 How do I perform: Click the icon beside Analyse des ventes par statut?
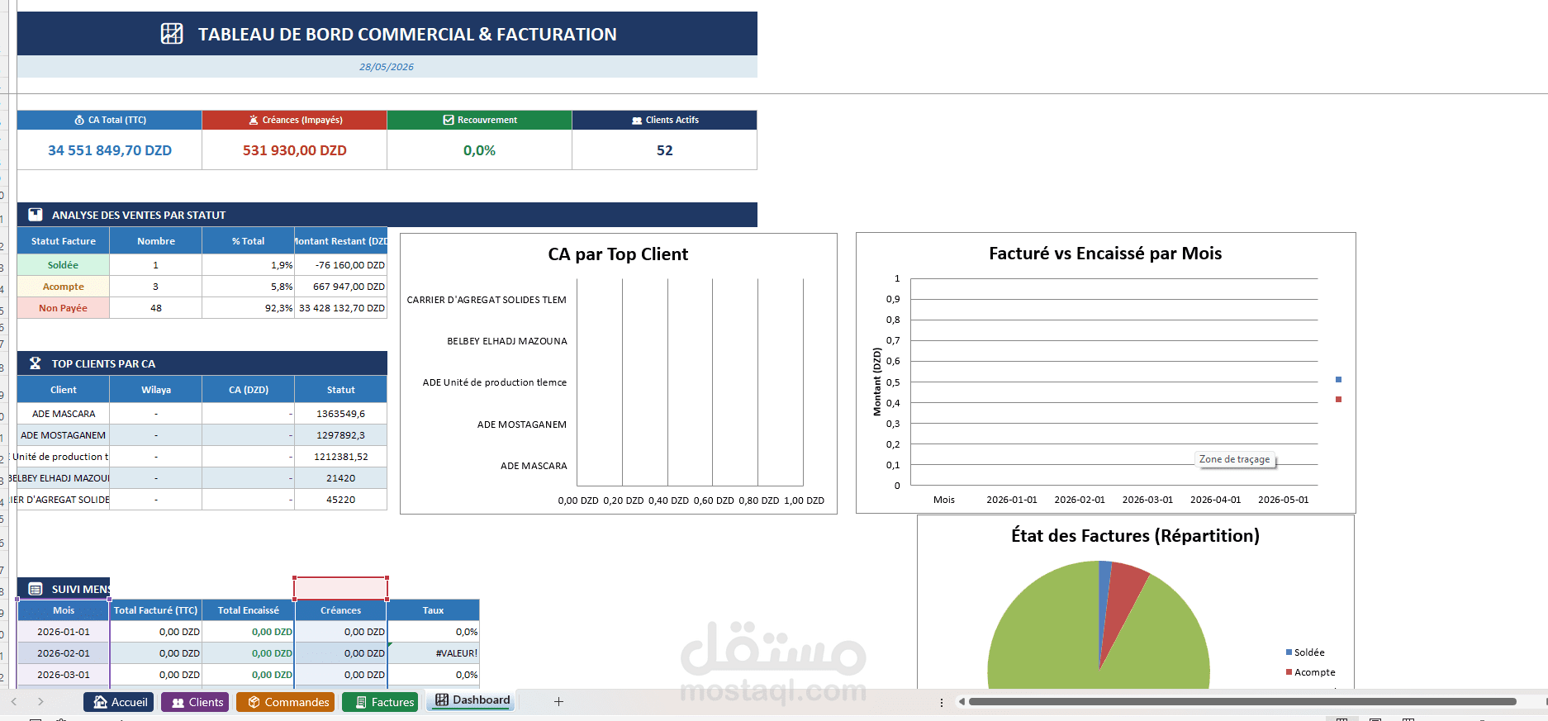click(x=36, y=215)
